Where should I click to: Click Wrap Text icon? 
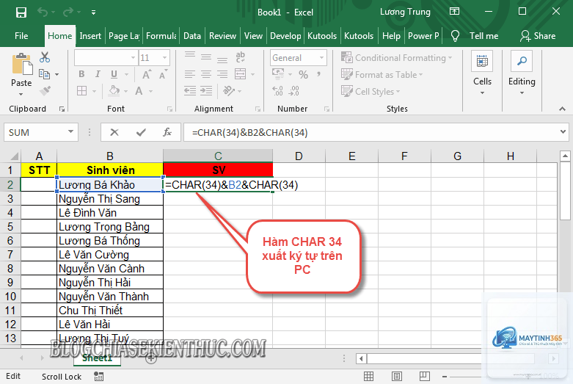click(240, 57)
